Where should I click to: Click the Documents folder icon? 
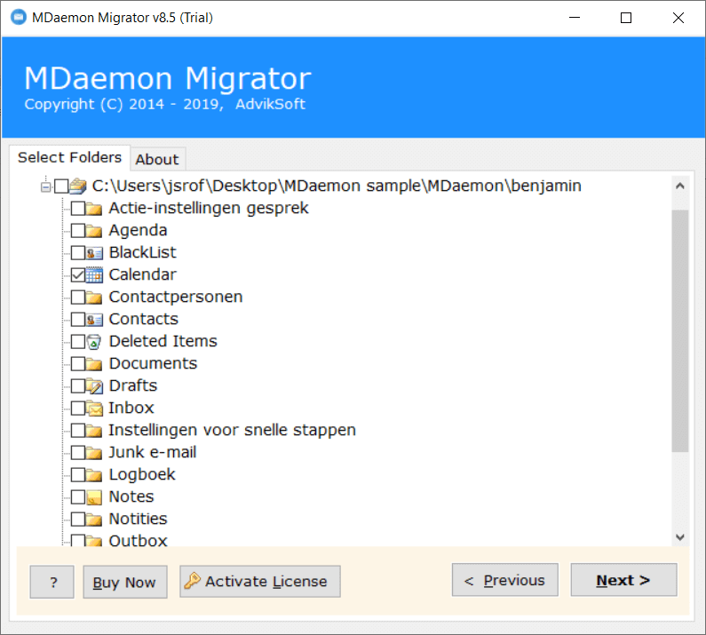[x=93, y=364]
